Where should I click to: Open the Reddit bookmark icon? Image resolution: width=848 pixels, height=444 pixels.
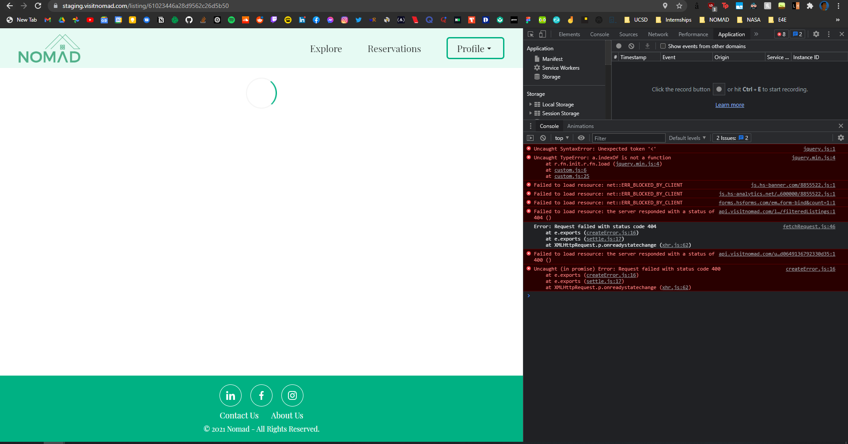260,20
